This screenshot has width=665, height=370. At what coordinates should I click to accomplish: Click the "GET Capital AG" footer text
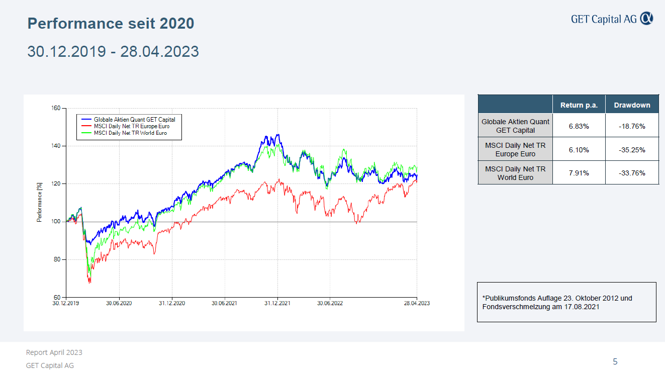click(50, 365)
